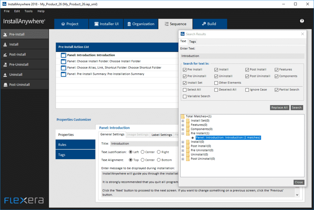Select Choose Install Folder panel icon
This screenshot has width=314, height=210.
click(x=63, y=61)
